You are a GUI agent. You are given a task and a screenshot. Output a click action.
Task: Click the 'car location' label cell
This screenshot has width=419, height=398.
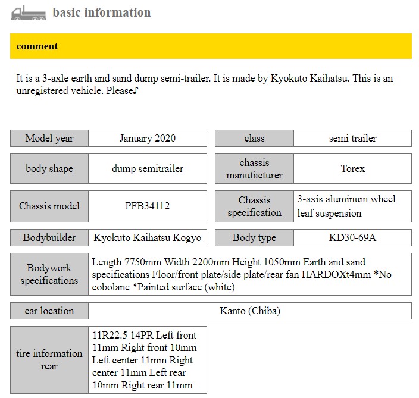(x=49, y=311)
